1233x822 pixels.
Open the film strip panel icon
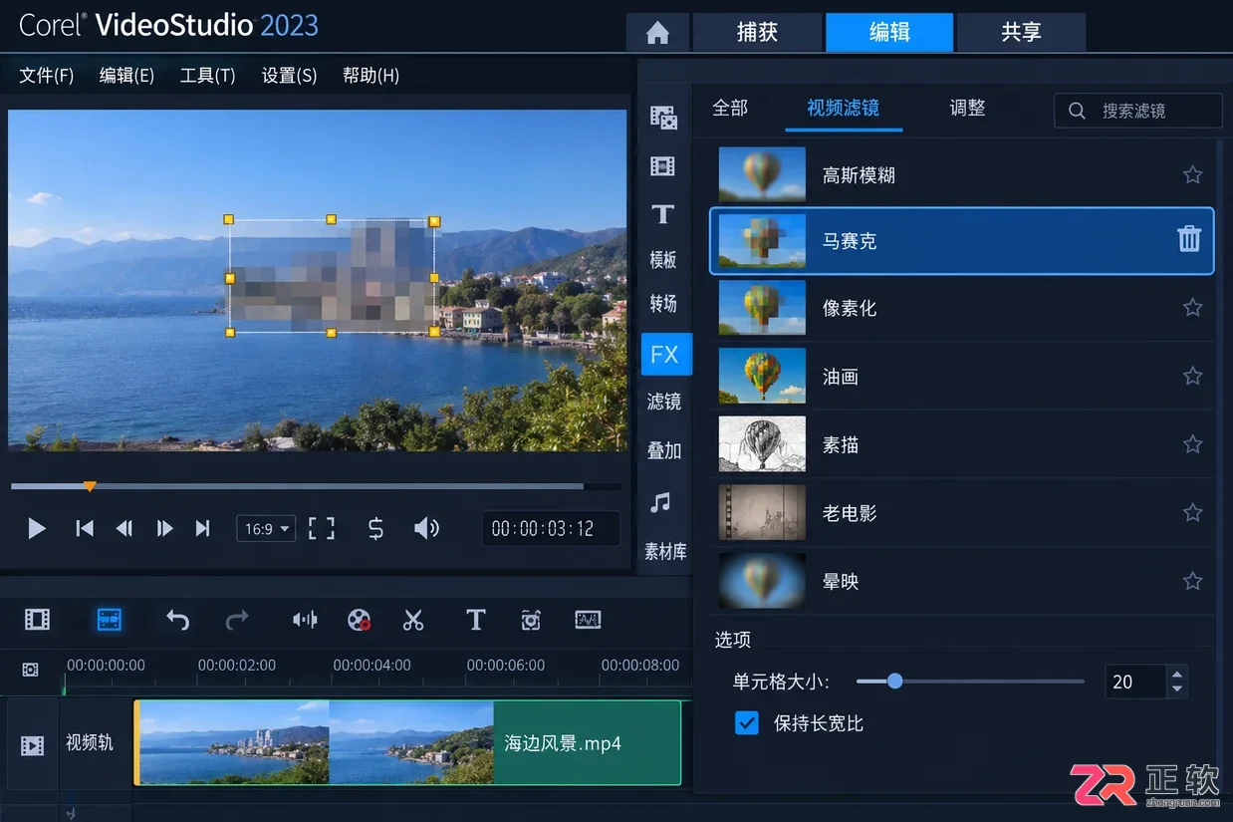663,166
